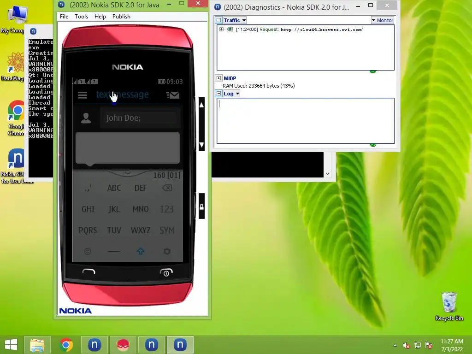Tap the keypad settings gear key
This screenshot has height=354, width=472.
point(167,251)
